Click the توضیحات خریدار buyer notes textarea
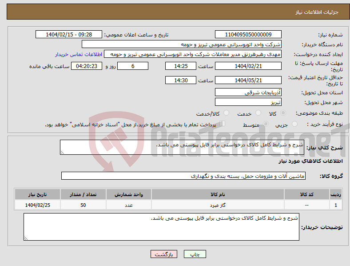The image size is (350, 266). (161, 227)
